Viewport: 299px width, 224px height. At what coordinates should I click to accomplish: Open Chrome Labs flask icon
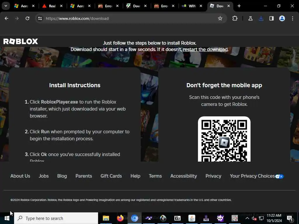click(250, 18)
